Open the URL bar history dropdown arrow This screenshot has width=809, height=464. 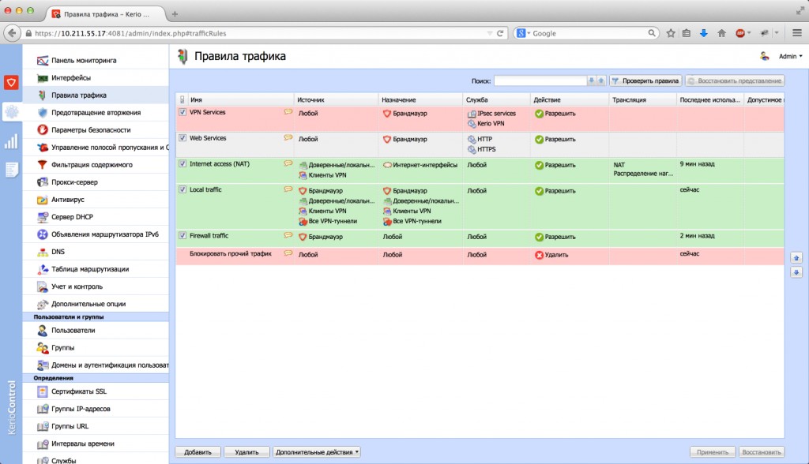(x=490, y=33)
